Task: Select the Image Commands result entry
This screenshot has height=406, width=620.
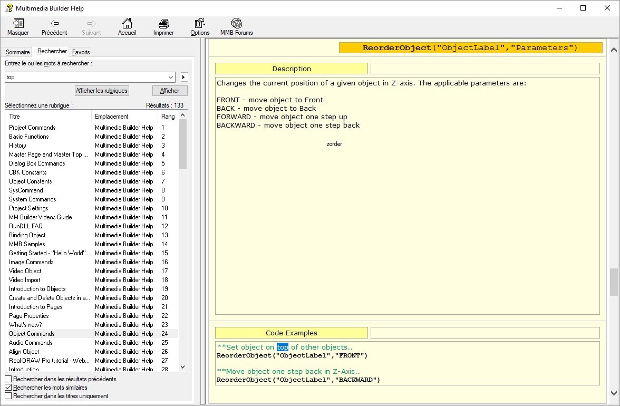Action: (x=31, y=262)
